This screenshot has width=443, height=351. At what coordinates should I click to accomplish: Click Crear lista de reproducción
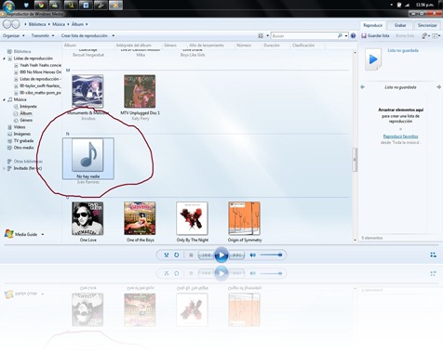pos(85,35)
